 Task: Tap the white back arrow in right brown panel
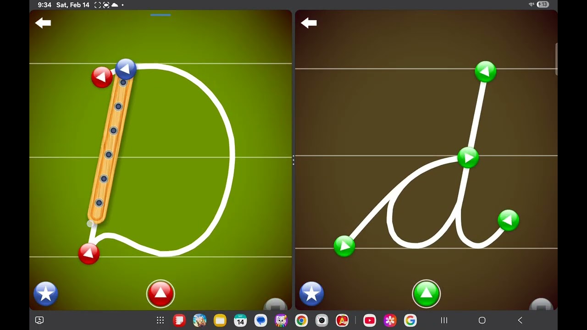[x=309, y=23]
